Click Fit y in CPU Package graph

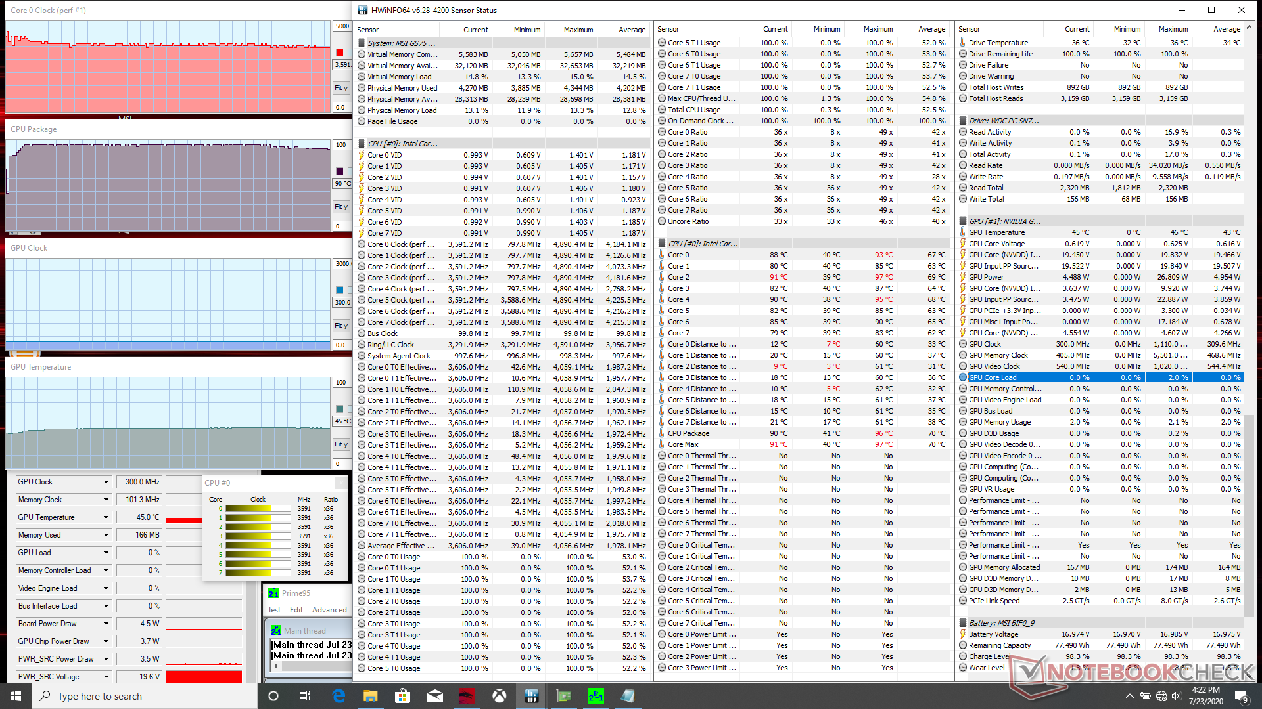pyautogui.click(x=342, y=207)
